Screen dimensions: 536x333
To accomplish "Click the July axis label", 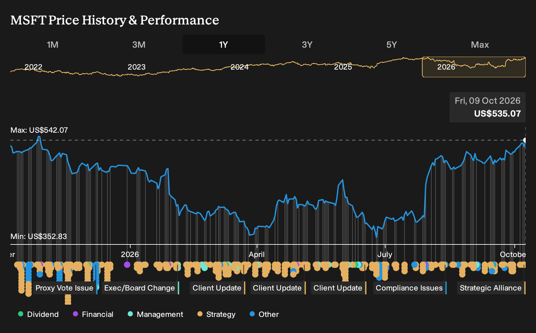I will 385,254.
